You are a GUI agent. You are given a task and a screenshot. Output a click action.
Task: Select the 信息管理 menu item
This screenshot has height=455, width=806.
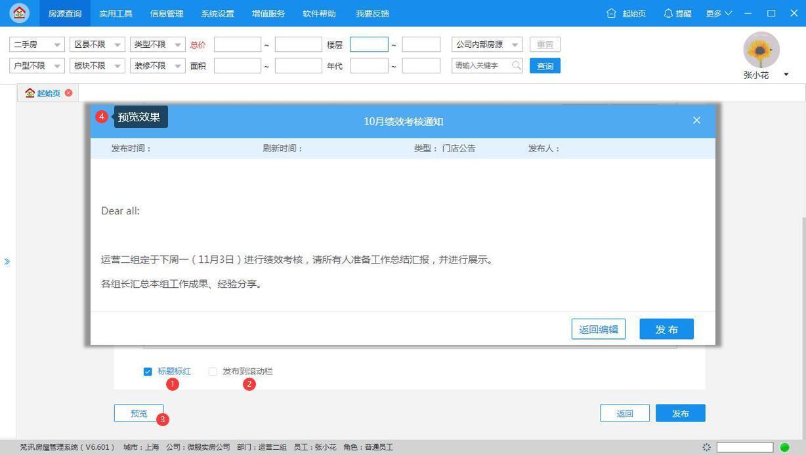tap(167, 13)
